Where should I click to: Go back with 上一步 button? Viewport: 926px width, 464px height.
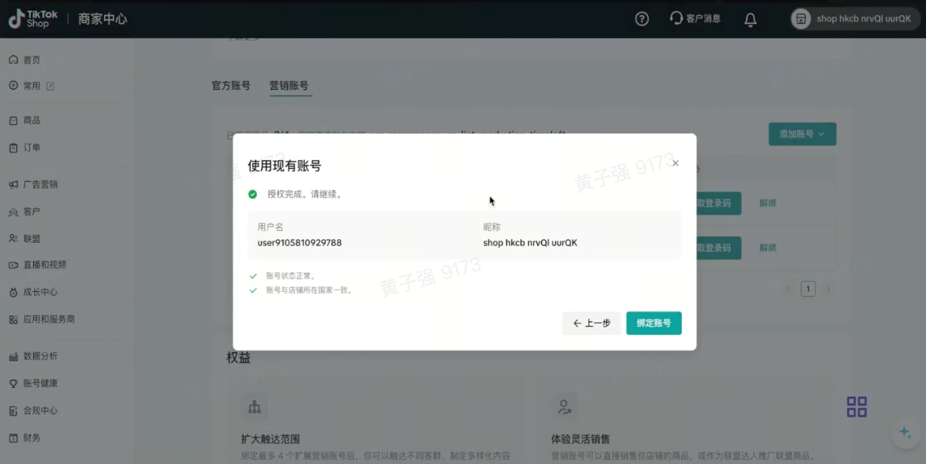click(x=591, y=323)
